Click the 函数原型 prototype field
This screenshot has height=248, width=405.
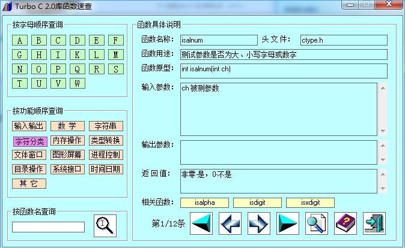284,71
